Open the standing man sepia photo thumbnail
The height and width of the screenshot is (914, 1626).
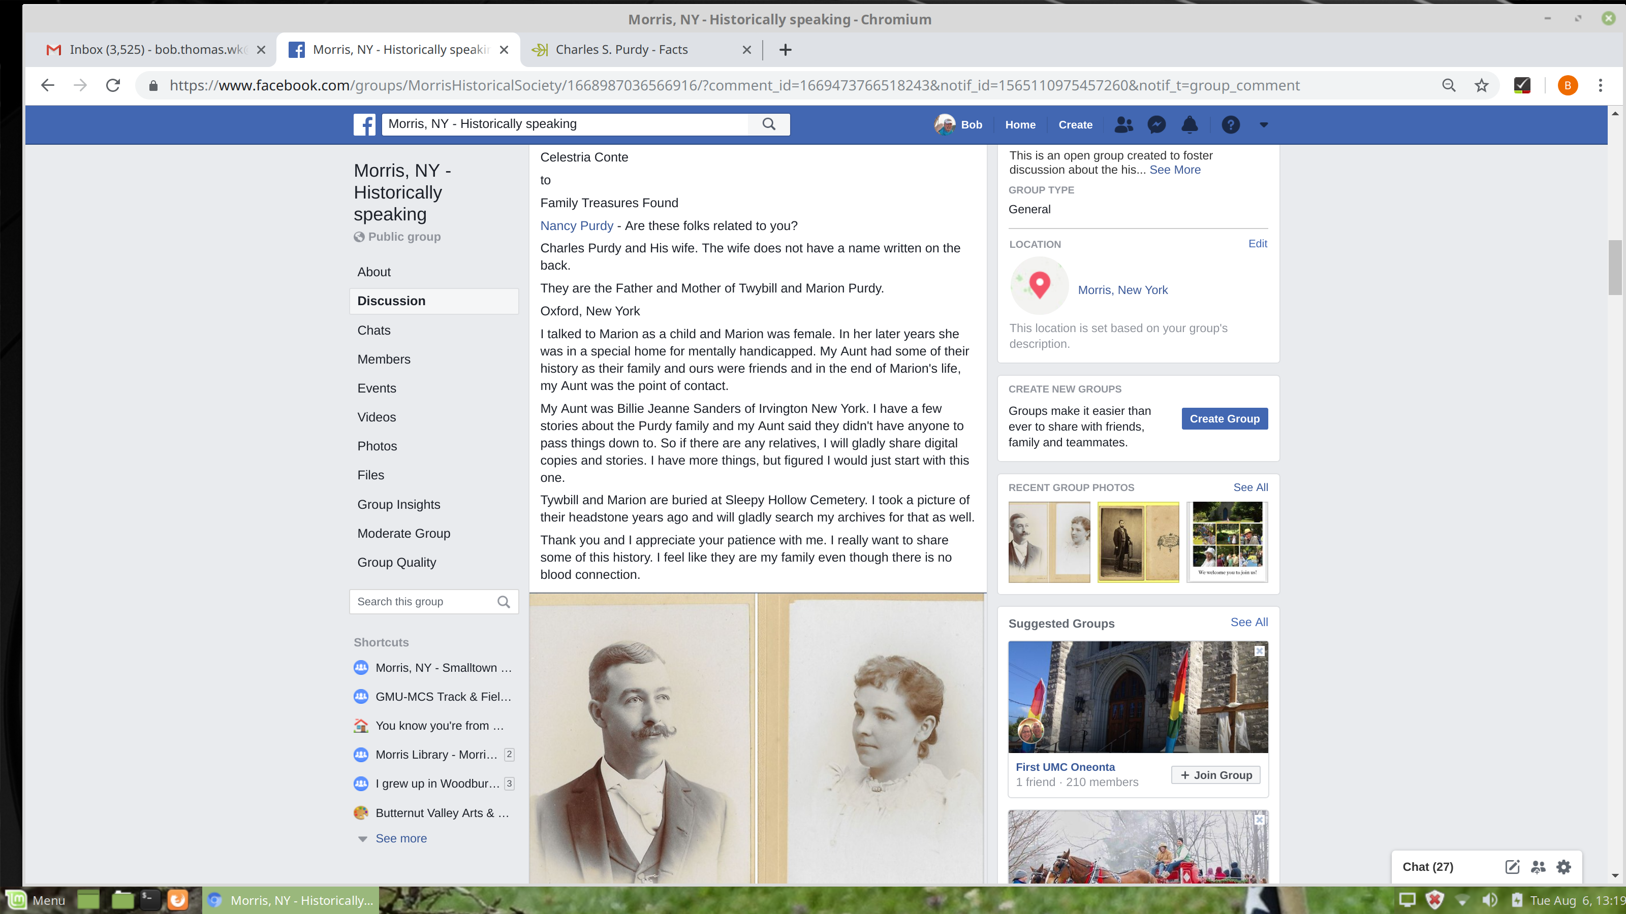pyautogui.click(x=1138, y=542)
